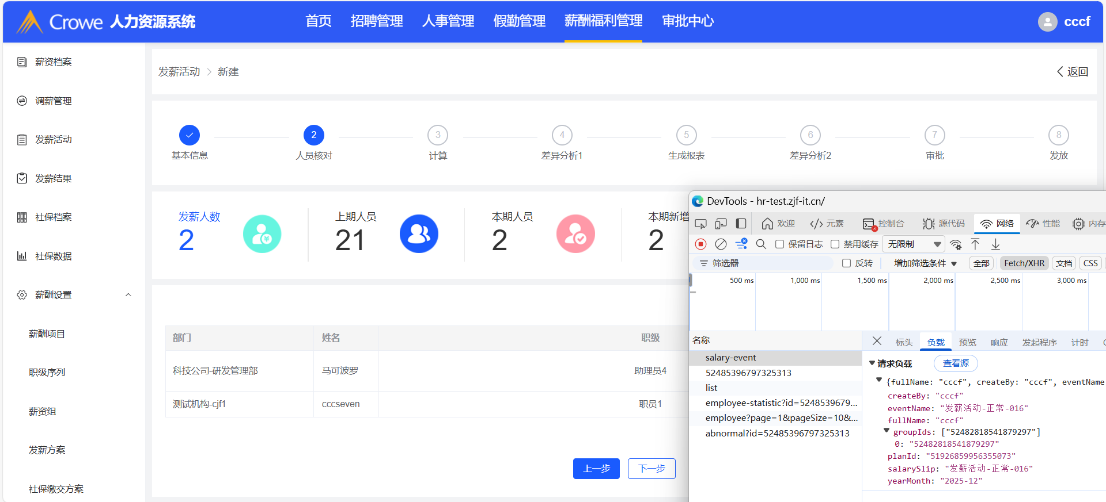1106x502 pixels.
Task: Enable the 禁用缓存 checkbox
Action: [x=835, y=244]
